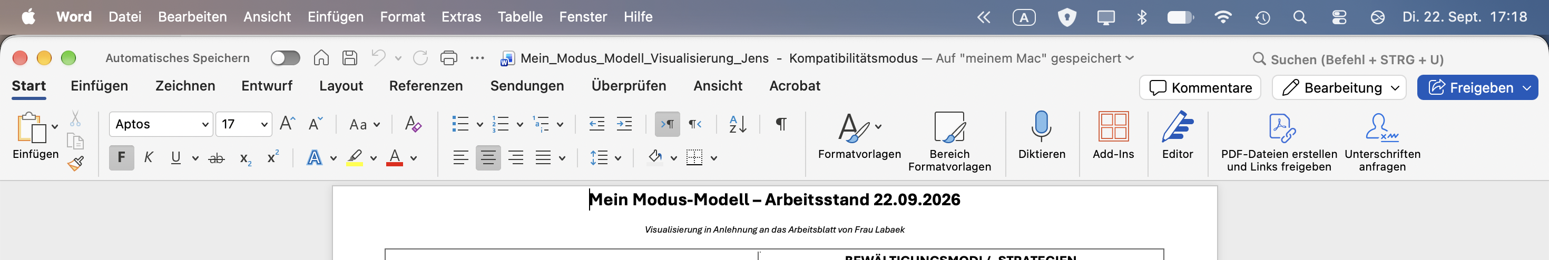Cut selection with the scissors icon
This screenshot has width=1549, height=260.
click(75, 118)
